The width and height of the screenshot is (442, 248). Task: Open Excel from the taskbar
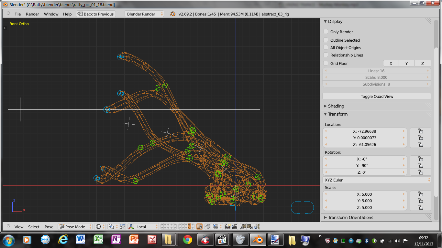click(x=98, y=240)
